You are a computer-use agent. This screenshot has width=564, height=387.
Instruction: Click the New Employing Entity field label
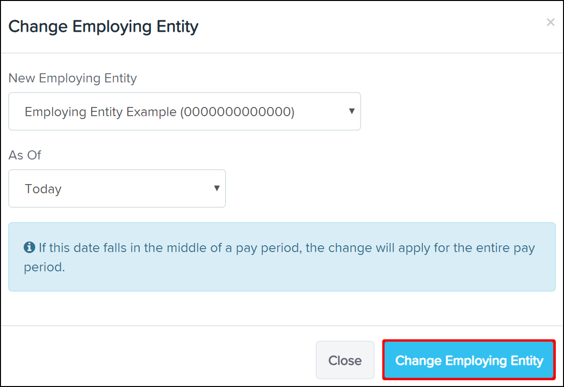pyautogui.click(x=72, y=78)
